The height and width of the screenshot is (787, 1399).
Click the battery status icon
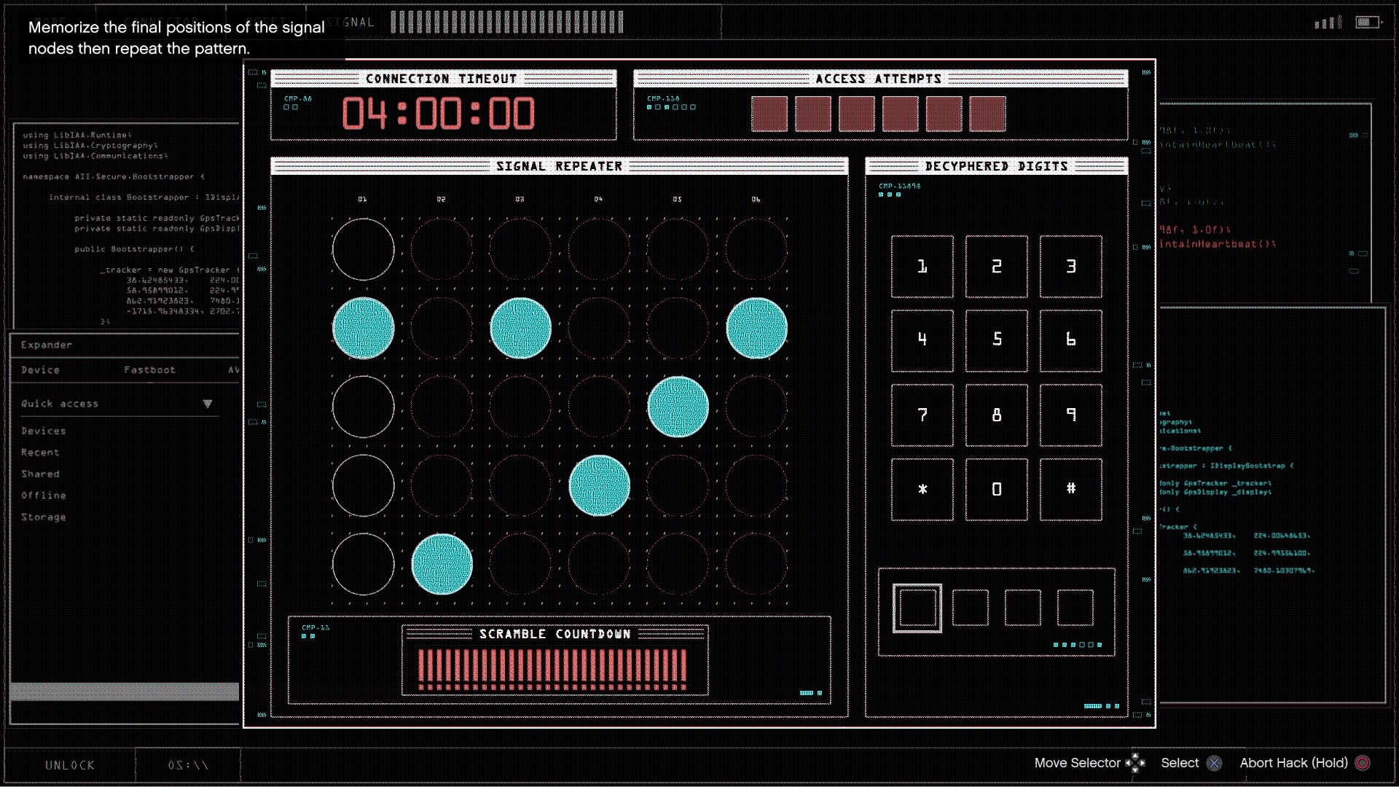click(x=1367, y=23)
